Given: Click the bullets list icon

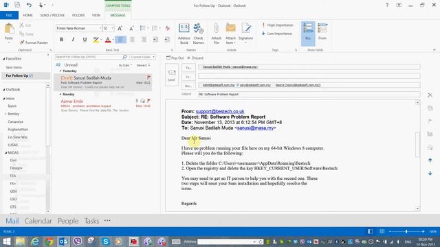Looking at the screenshot, I should tap(143, 28).
